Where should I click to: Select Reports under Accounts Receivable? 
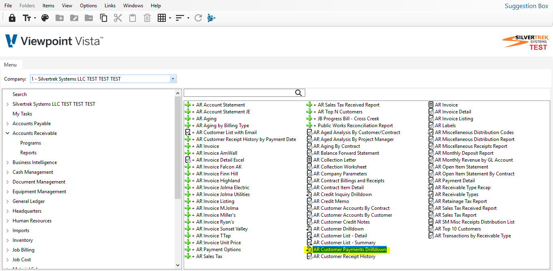28,153
